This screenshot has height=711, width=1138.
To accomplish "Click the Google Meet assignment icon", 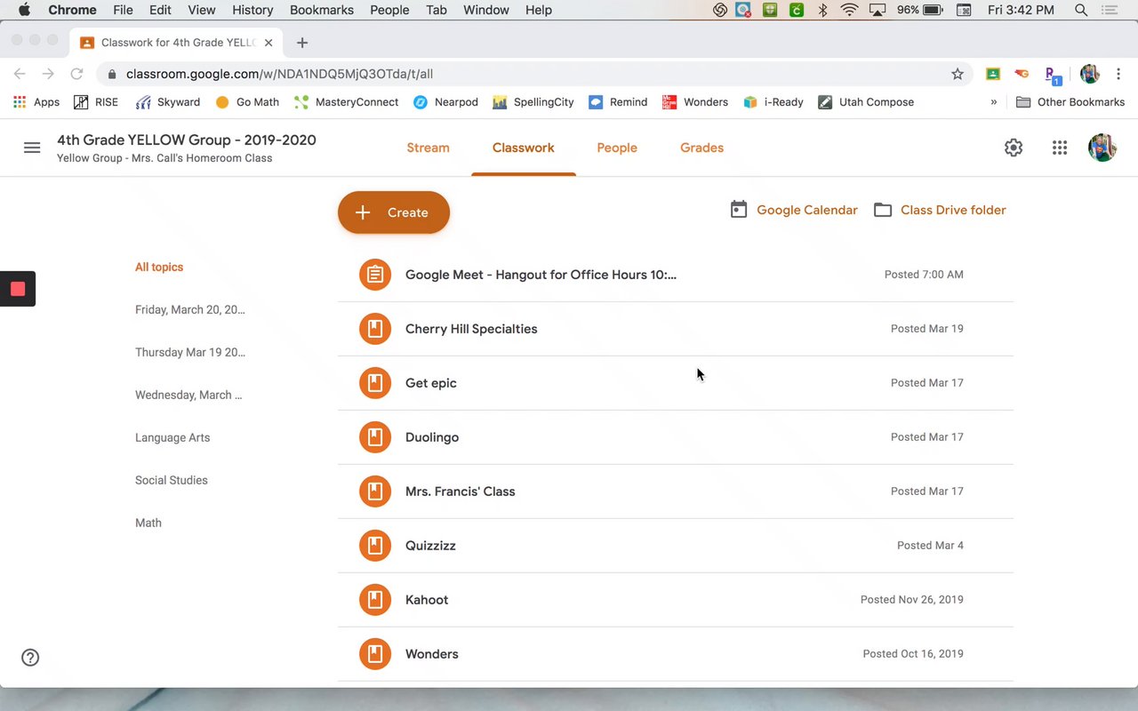I will 375,275.
